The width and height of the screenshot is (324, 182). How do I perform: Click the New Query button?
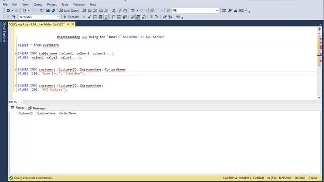tap(69, 10)
